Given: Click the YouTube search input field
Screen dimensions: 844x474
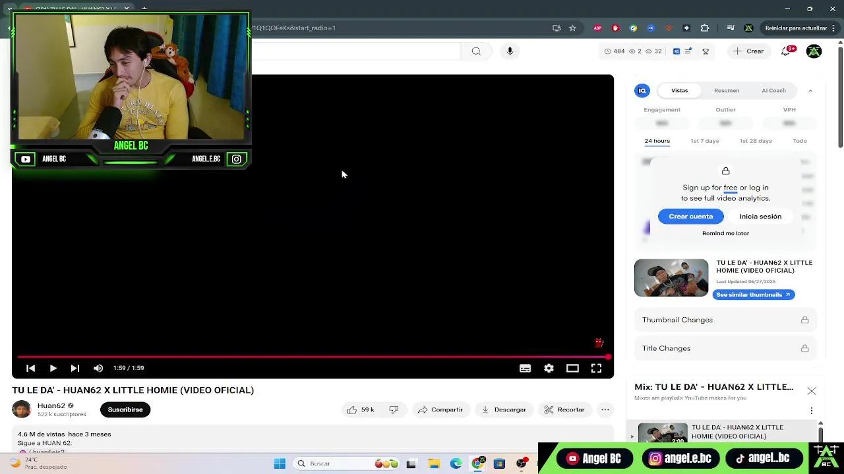Looking at the screenshot, I should (x=356, y=51).
